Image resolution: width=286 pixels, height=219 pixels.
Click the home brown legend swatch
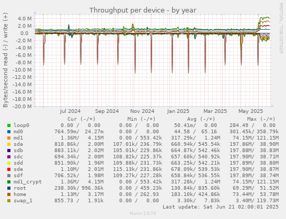tap(9, 194)
